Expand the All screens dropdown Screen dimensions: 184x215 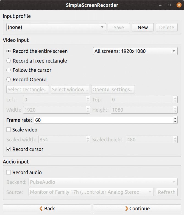[136, 51]
